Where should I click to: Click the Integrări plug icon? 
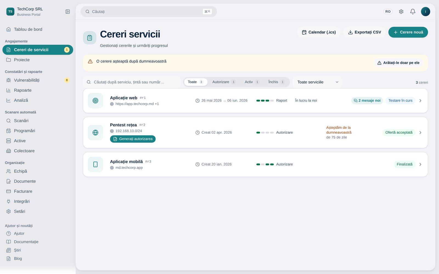click(x=9, y=201)
